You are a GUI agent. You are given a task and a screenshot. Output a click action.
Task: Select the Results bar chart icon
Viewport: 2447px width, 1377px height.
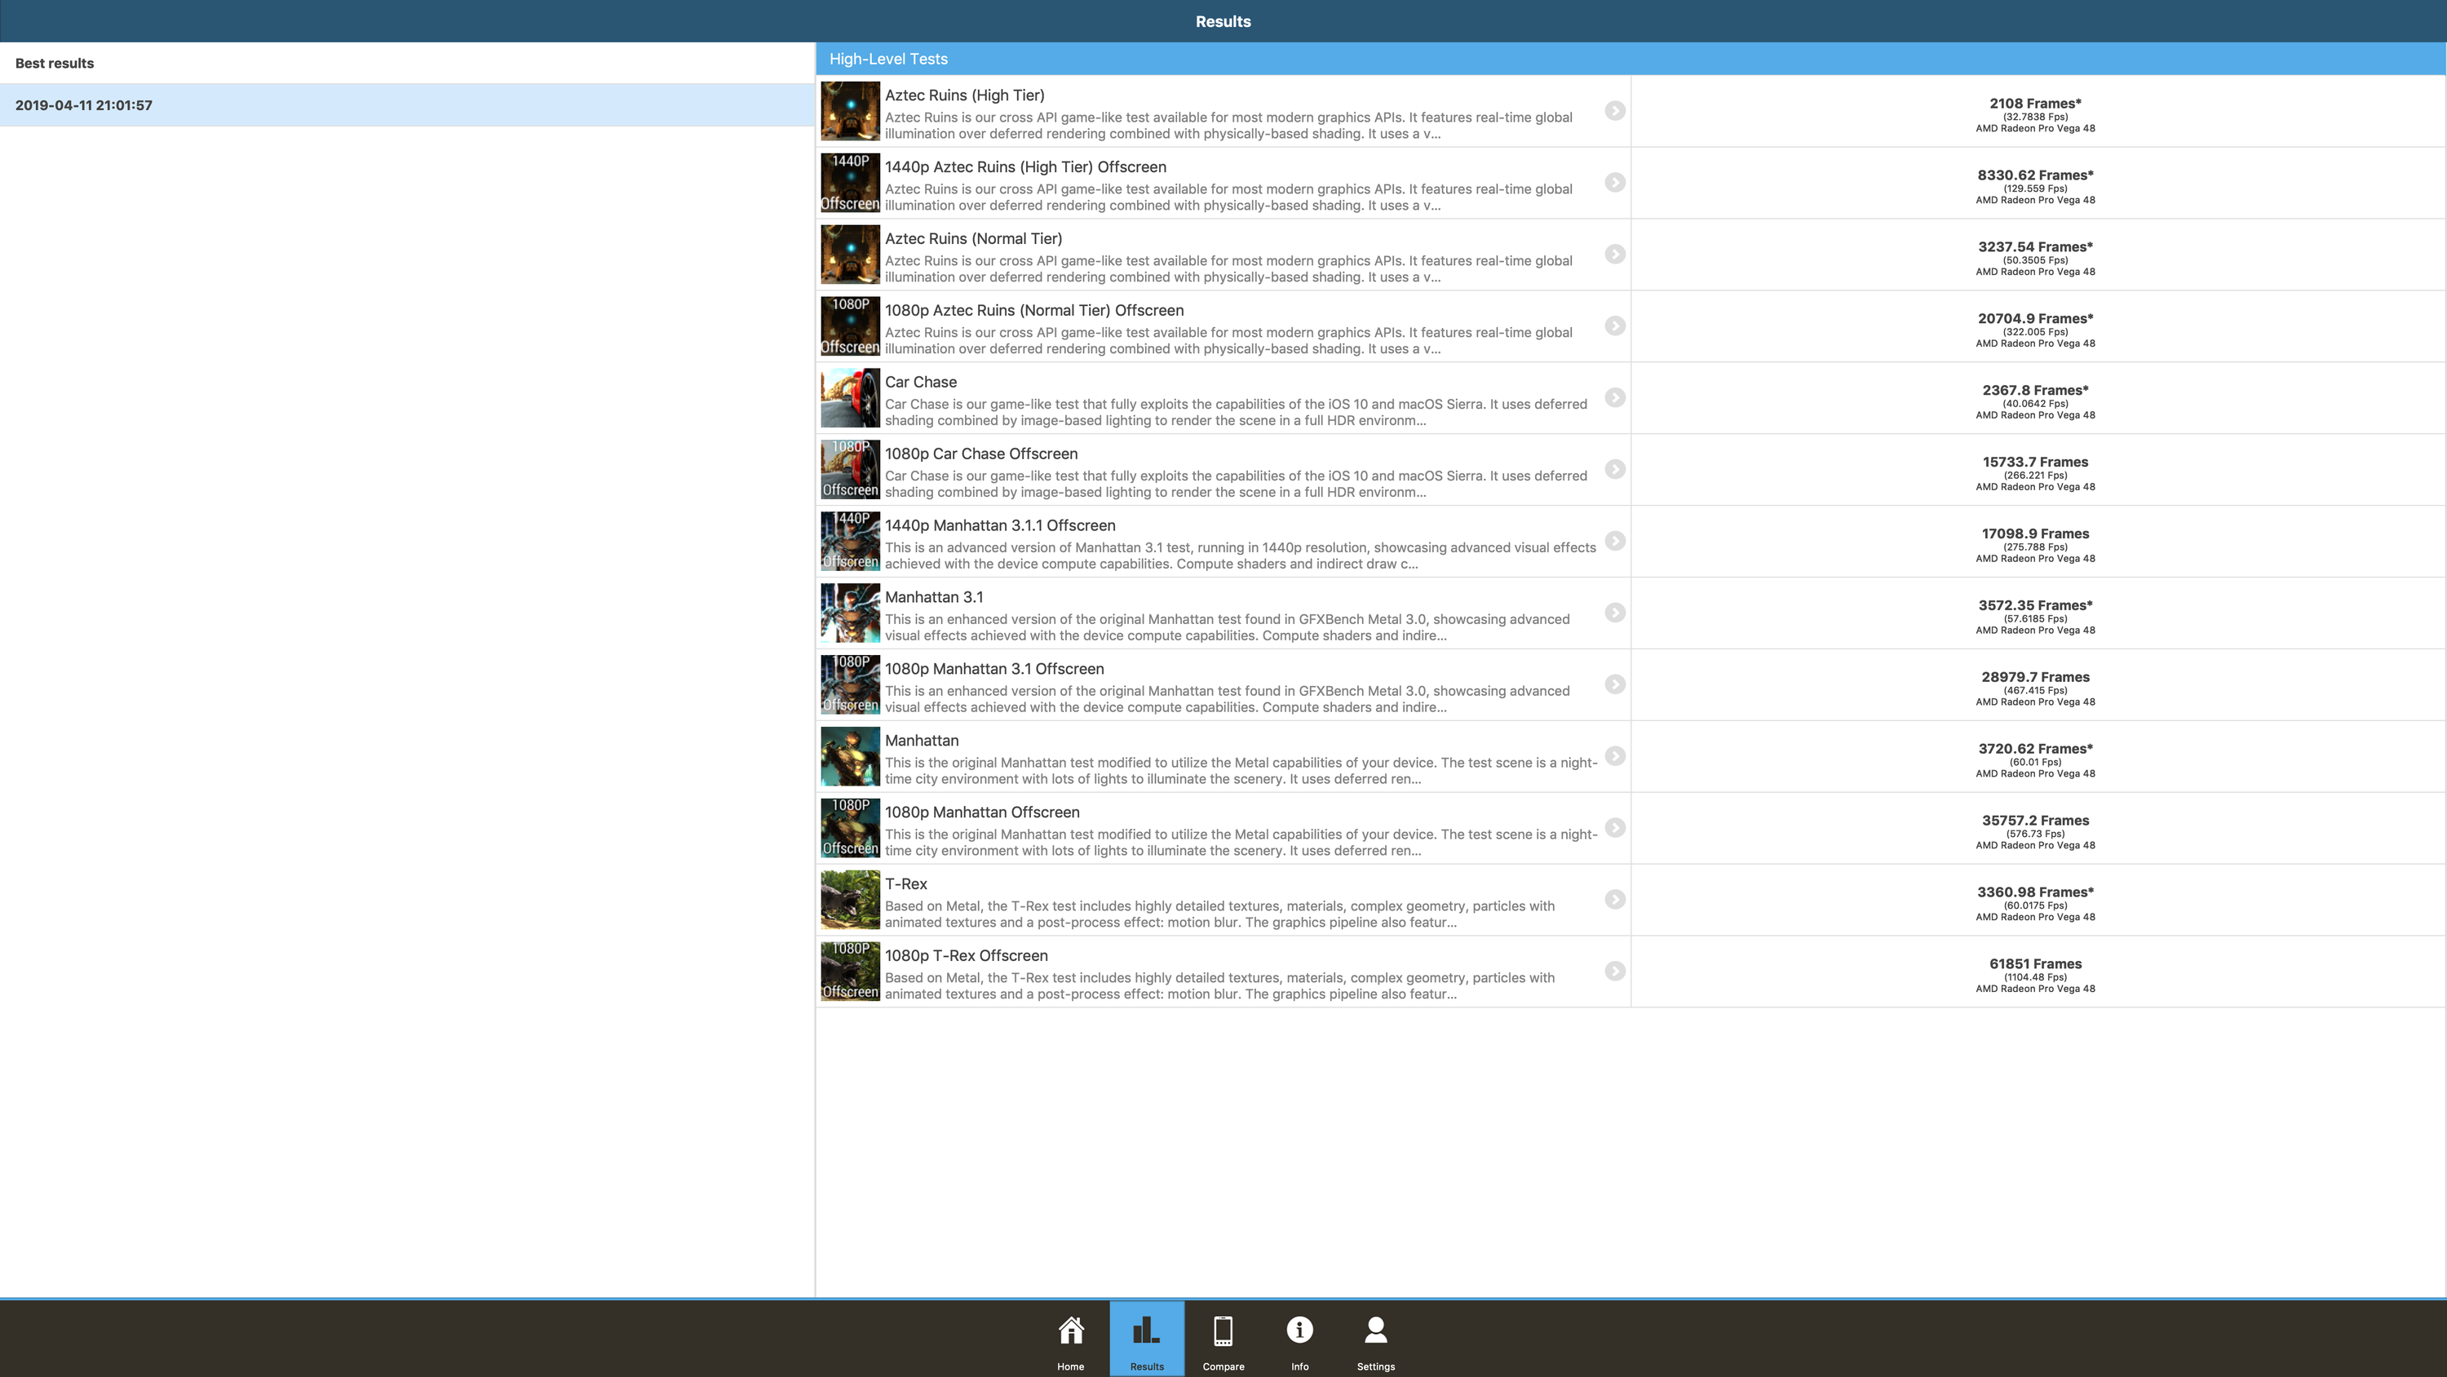pyautogui.click(x=1147, y=1331)
